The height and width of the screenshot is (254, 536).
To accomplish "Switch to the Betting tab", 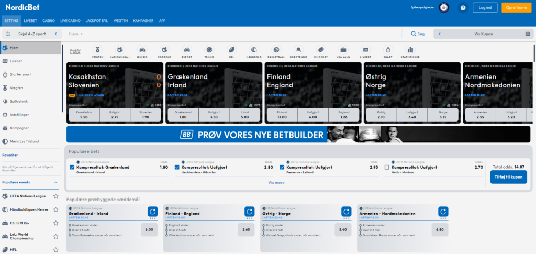I will (12, 21).
